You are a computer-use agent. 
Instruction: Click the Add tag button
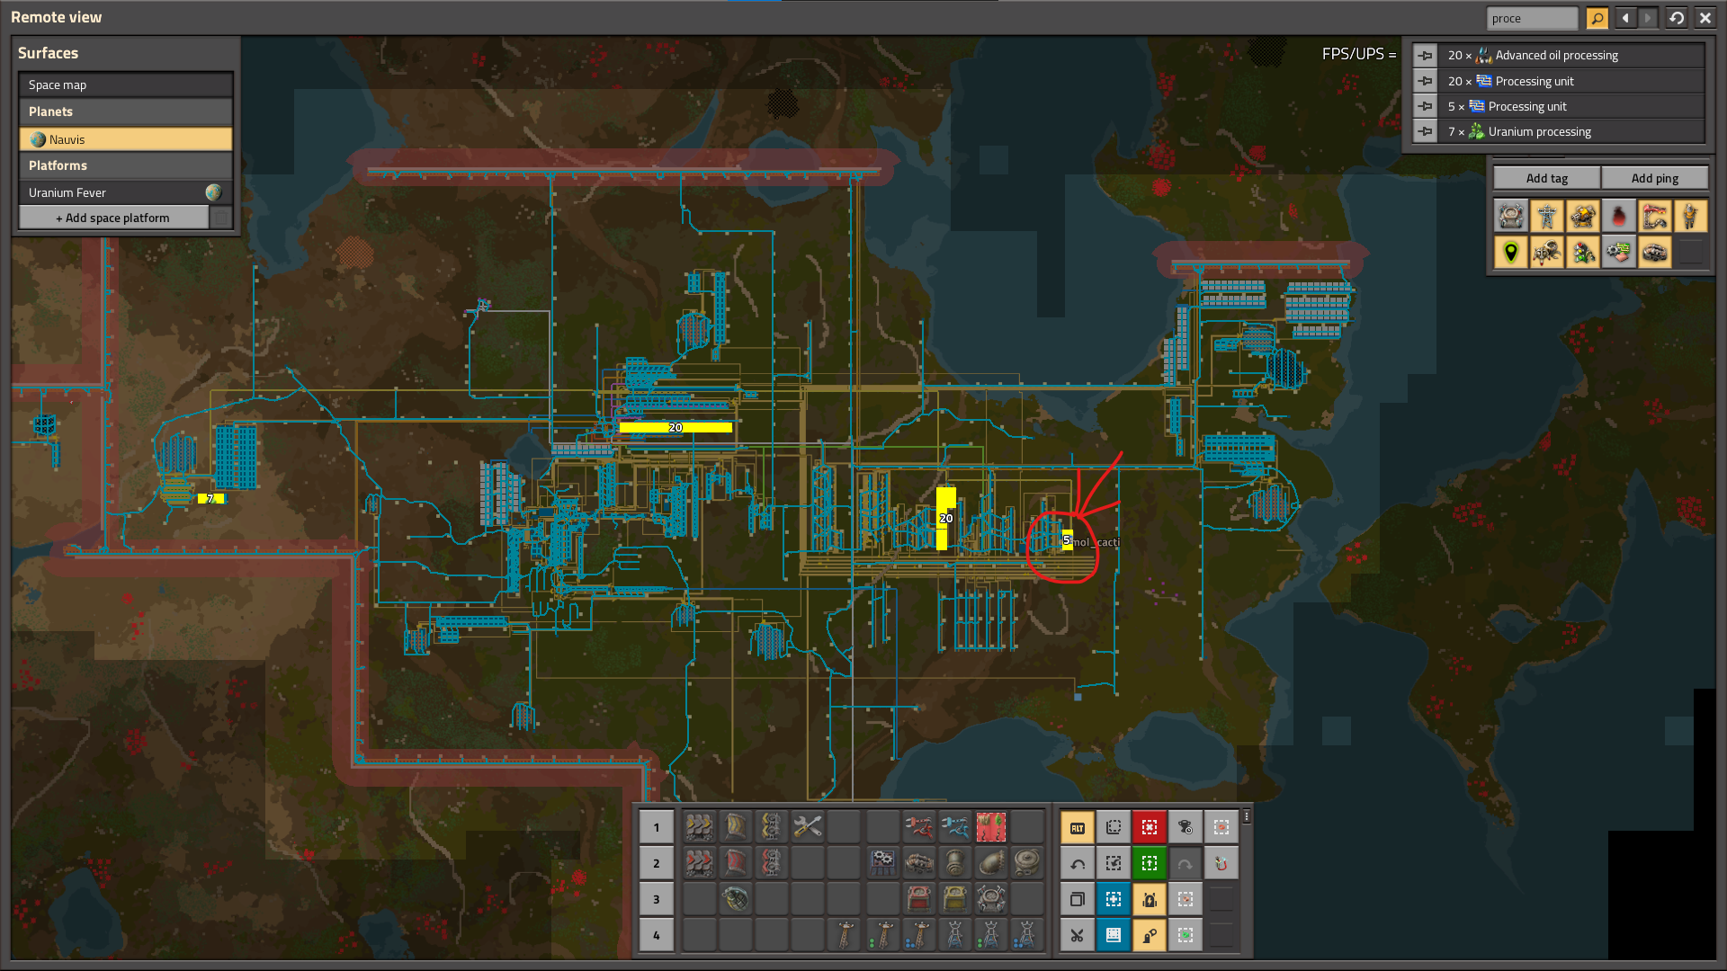click(1547, 178)
